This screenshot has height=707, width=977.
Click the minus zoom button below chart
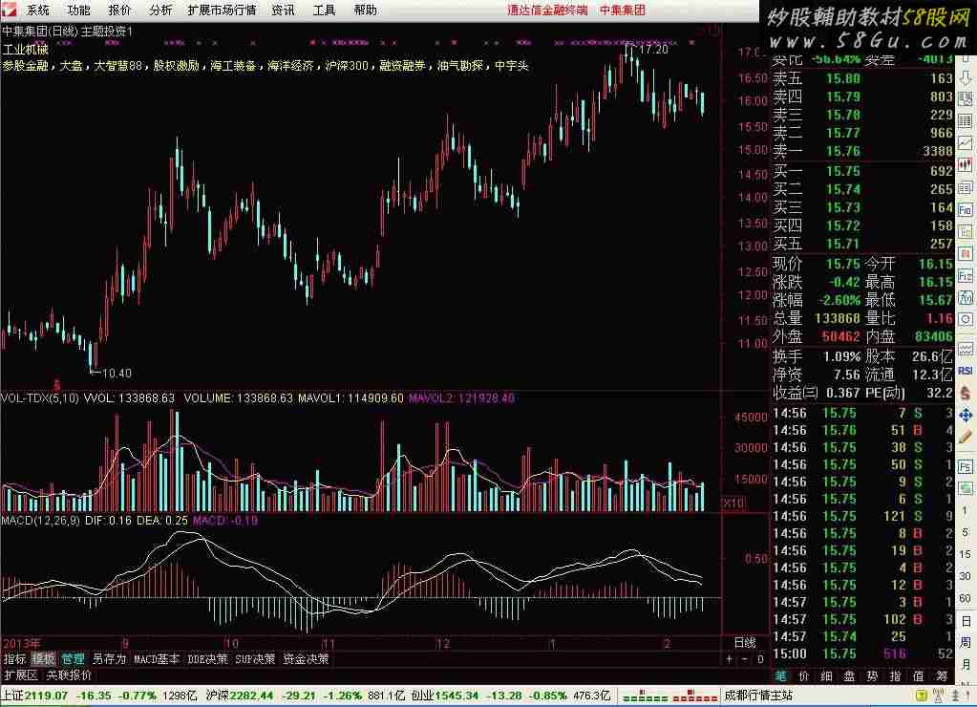[x=745, y=659]
